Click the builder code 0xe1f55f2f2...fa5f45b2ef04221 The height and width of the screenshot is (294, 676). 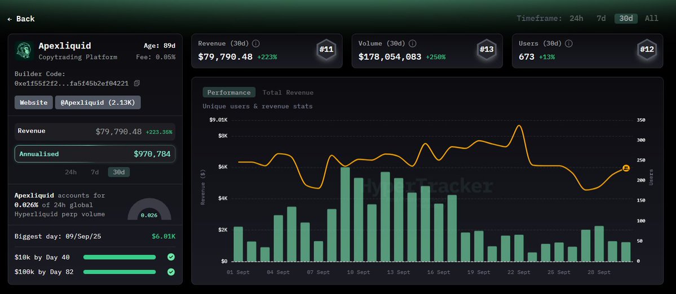coord(72,83)
